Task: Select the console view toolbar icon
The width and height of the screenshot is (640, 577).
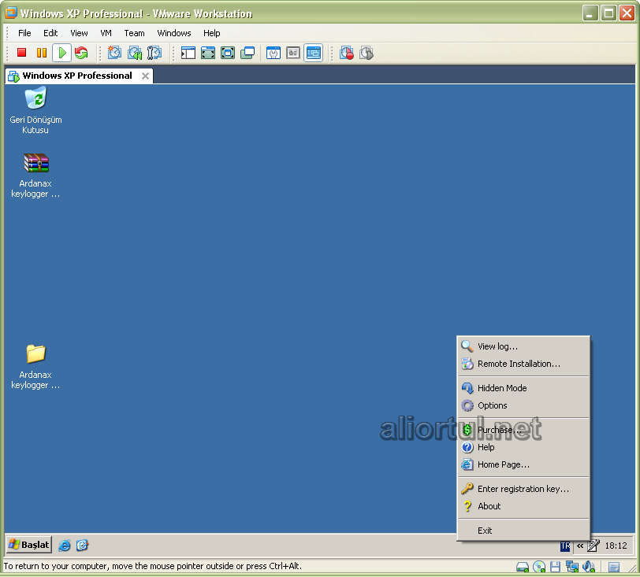Action: (314, 53)
